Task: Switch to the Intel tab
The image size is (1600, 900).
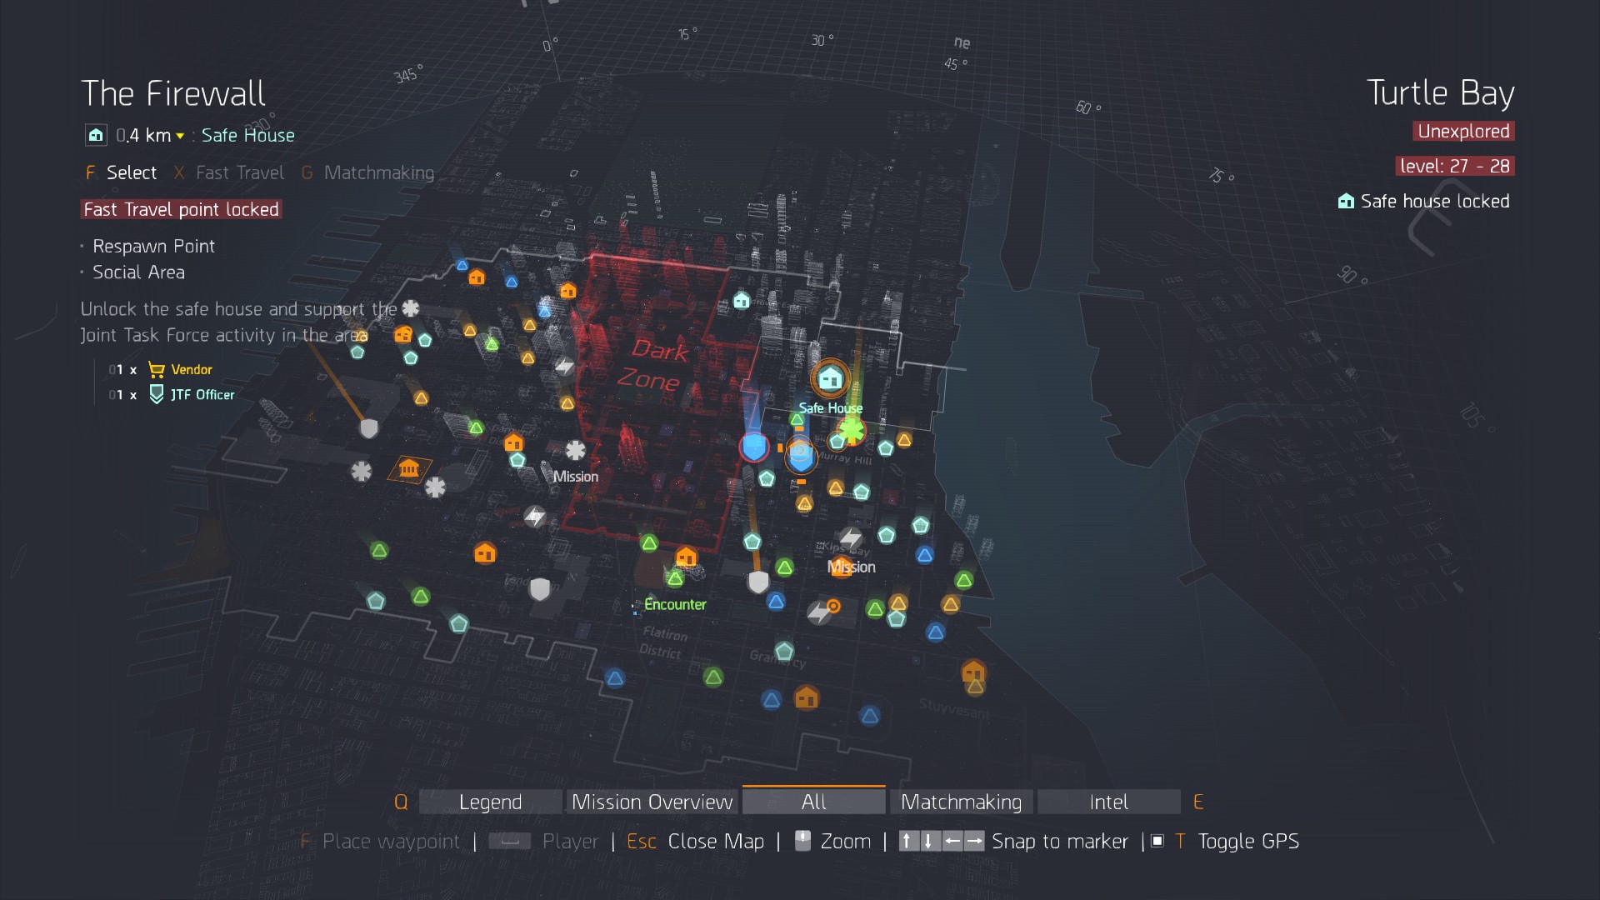Action: [x=1108, y=802]
